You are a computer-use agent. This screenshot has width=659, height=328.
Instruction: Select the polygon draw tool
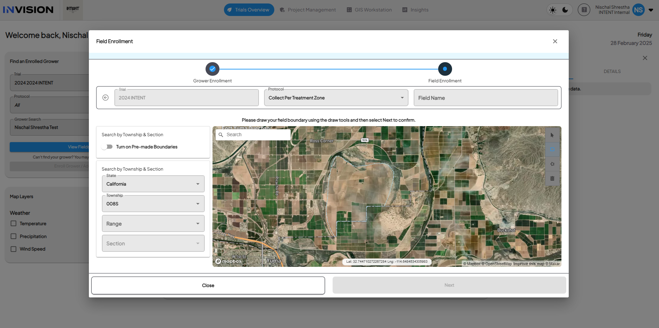[552, 164]
